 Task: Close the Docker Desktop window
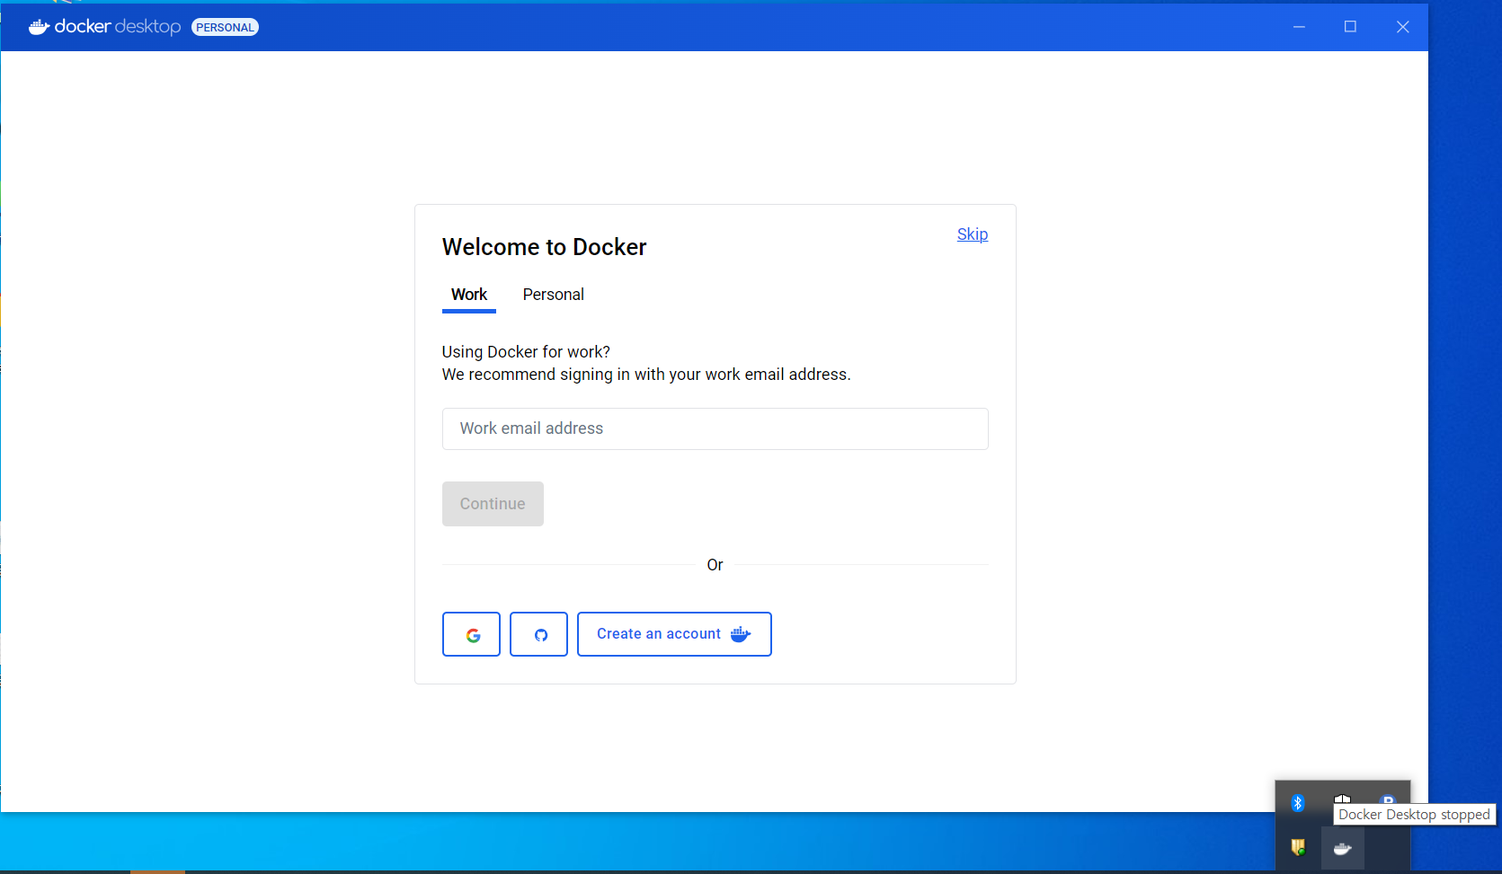(1402, 27)
